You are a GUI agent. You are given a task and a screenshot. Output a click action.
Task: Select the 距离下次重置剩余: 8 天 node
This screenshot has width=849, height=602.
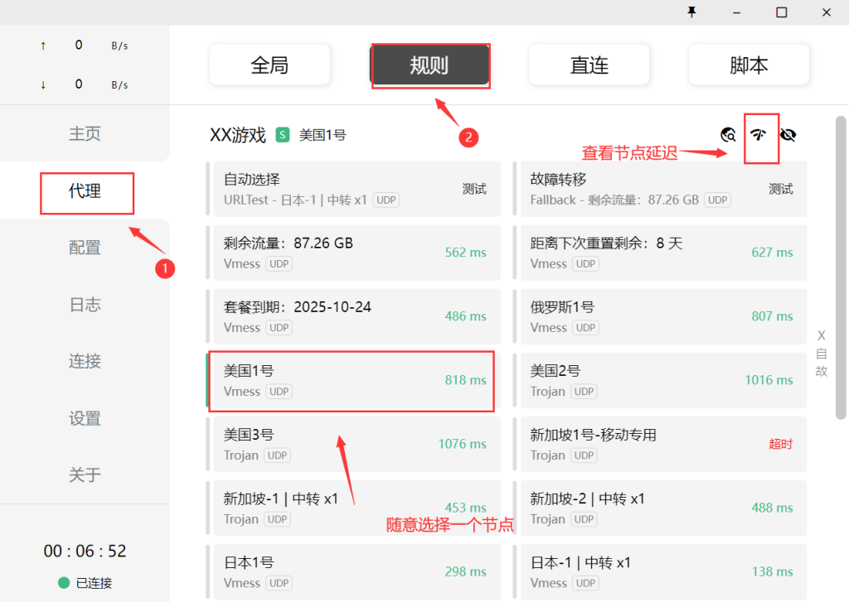(659, 253)
